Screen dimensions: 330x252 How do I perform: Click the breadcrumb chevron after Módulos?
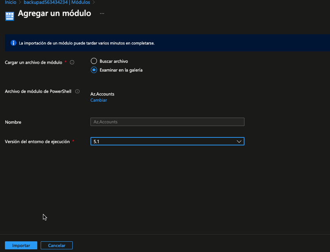click(x=94, y=2)
